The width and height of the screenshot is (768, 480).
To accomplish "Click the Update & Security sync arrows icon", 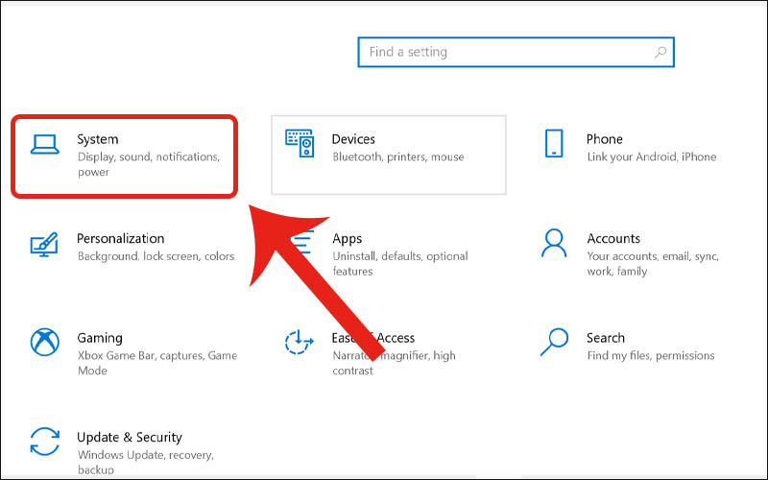I will coord(44,442).
